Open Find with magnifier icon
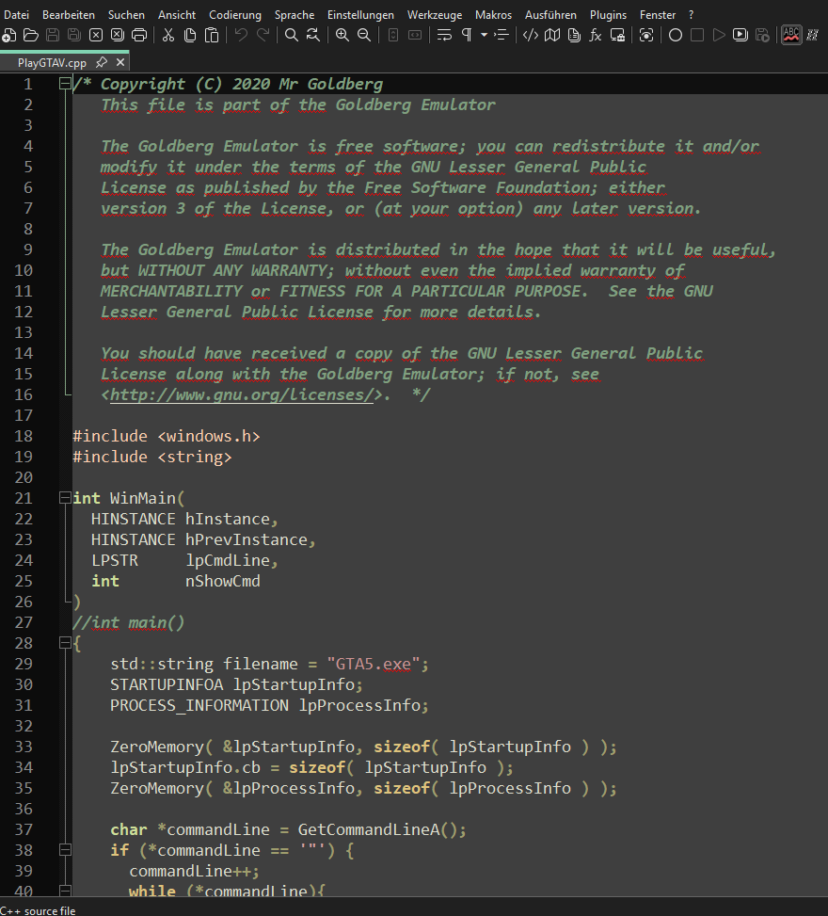Viewport: 828px width, 916px height. [292, 36]
